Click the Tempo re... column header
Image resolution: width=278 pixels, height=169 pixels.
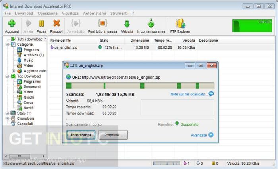click(x=163, y=41)
